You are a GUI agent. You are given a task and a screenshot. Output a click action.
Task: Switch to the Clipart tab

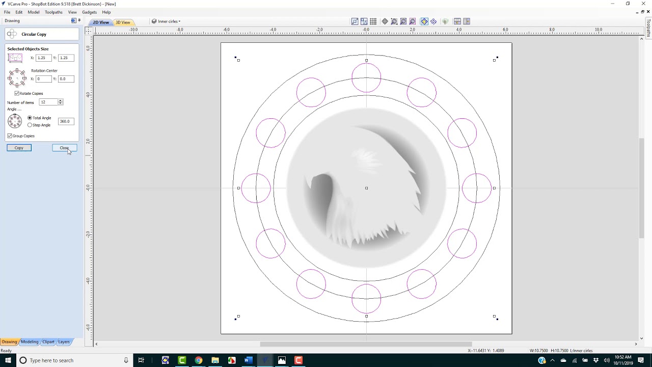pos(48,342)
